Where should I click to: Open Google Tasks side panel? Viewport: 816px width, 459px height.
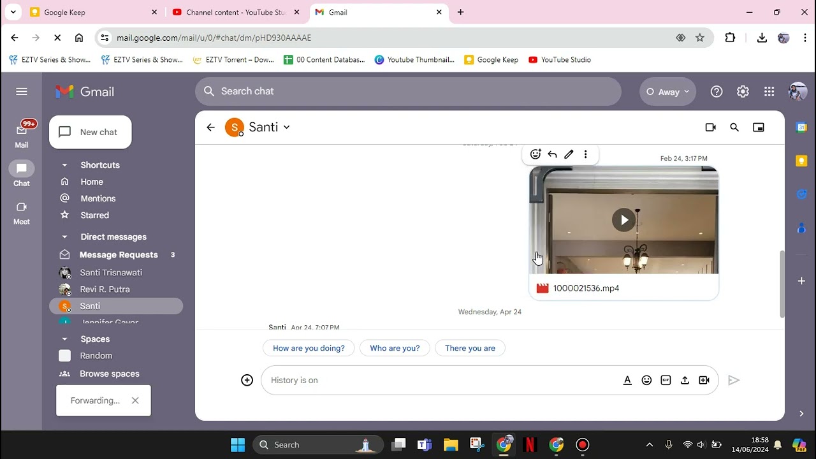pyautogui.click(x=801, y=194)
